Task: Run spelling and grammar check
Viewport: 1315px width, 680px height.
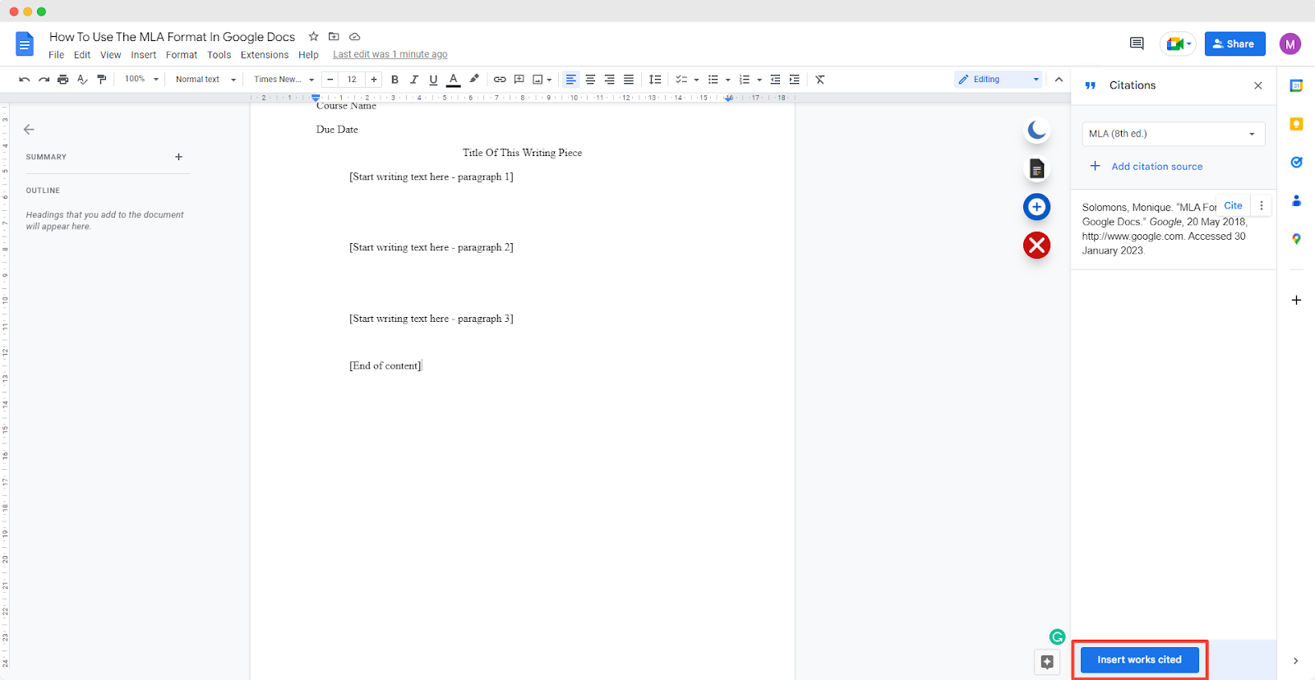Action: (82, 80)
